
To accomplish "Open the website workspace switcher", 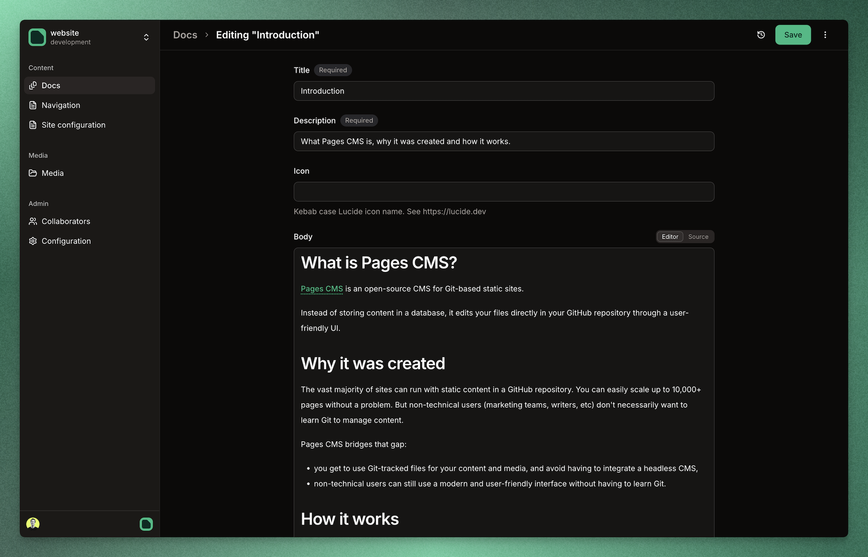I will (146, 37).
